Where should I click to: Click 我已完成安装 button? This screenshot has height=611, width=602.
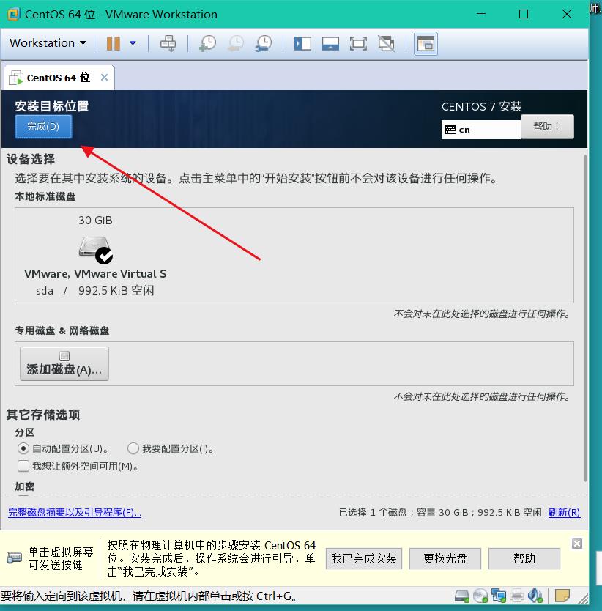pyautogui.click(x=364, y=558)
